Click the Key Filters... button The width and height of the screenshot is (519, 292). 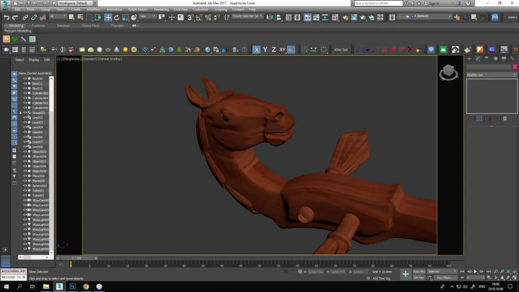tap(445, 277)
